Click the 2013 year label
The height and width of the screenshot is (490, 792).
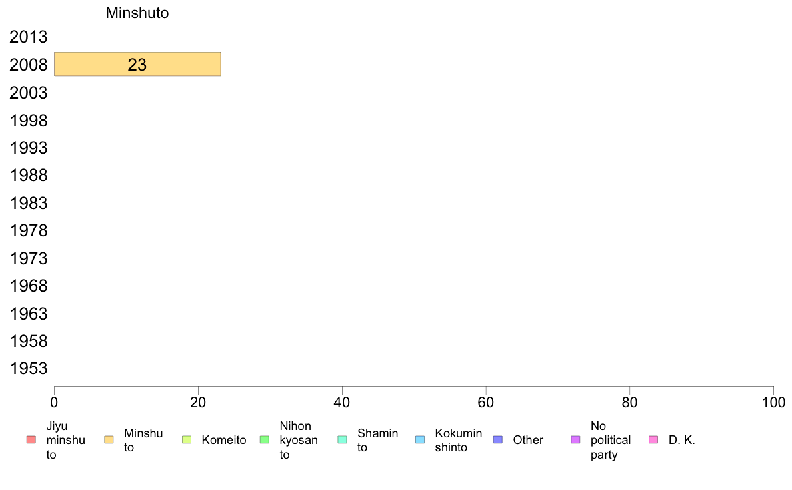tap(28, 37)
